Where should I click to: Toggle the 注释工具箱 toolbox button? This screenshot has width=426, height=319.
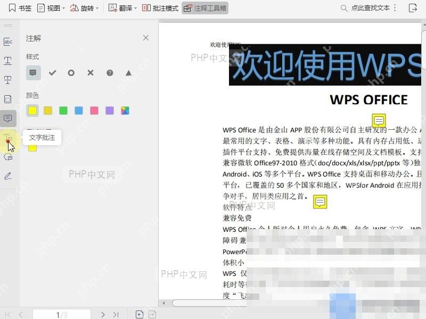click(x=205, y=8)
